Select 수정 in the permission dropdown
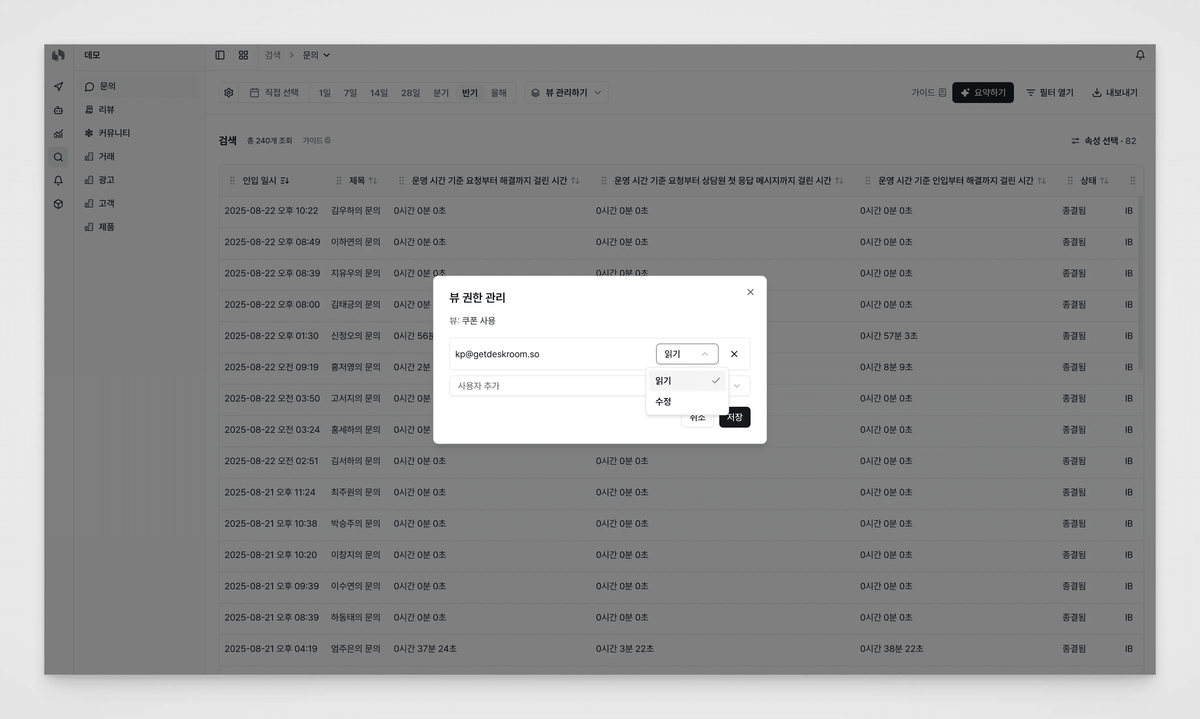This screenshot has height=719, width=1200. click(x=663, y=401)
